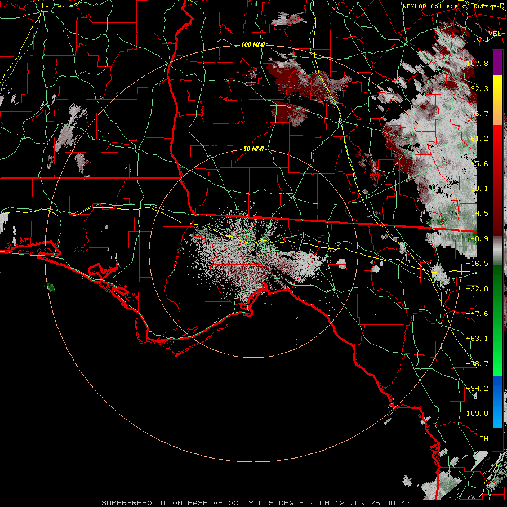Click the VEL legend title
The height and width of the screenshot is (507, 507).
click(x=495, y=34)
